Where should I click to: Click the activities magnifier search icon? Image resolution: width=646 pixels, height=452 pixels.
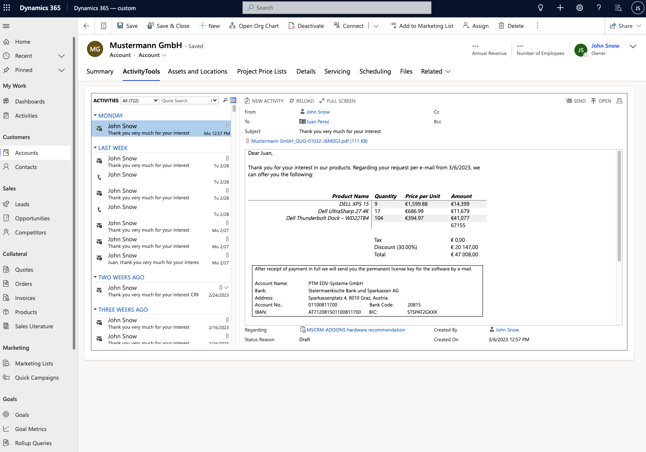(x=225, y=100)
